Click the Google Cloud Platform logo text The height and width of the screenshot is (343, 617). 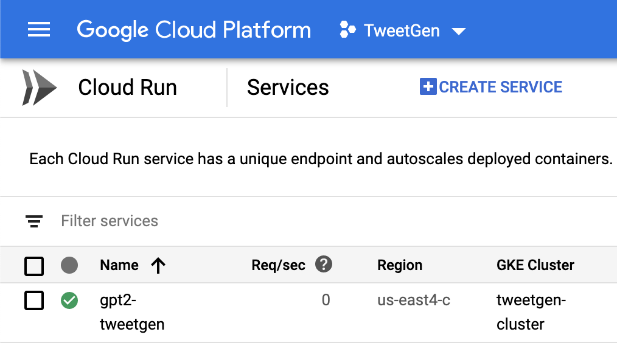(x=194, y=30)
